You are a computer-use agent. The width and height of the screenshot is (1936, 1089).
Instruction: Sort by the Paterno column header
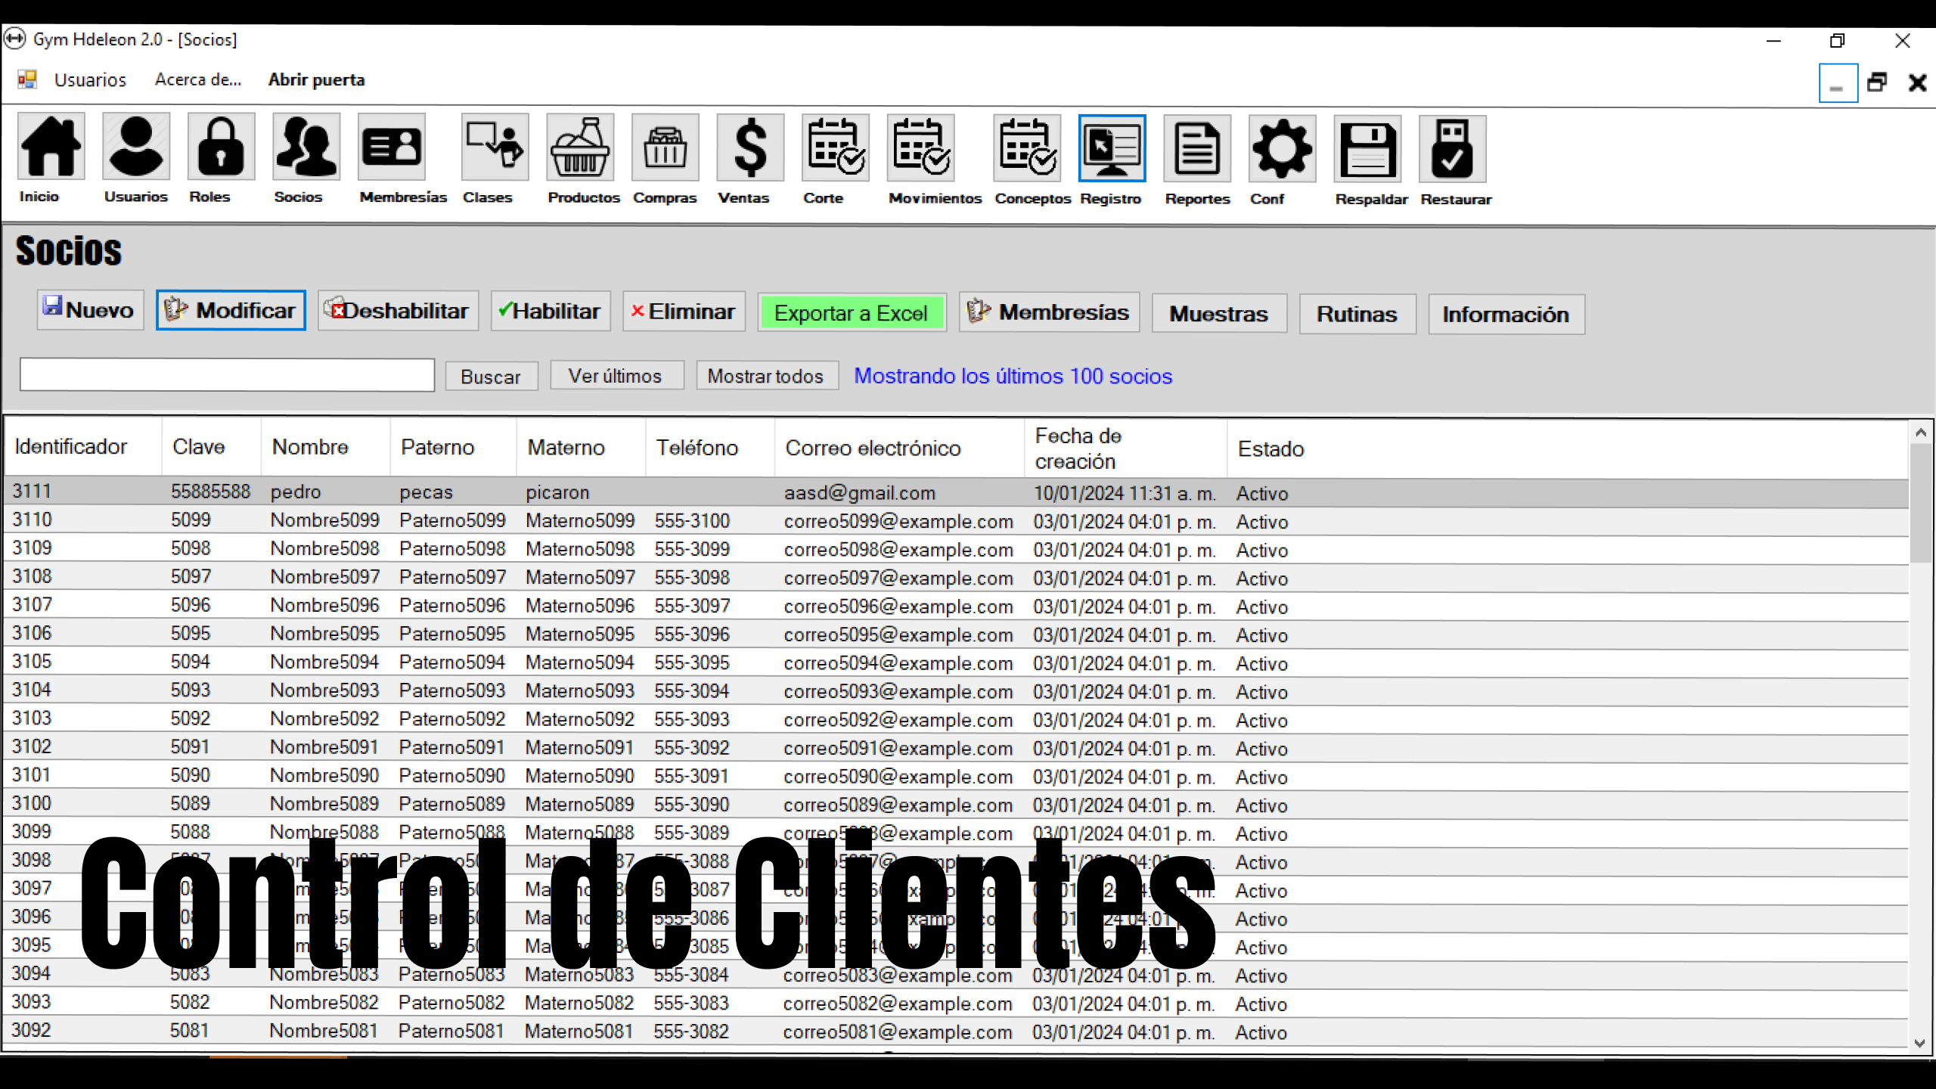437,448
